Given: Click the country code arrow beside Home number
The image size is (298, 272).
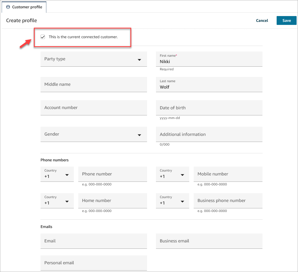Looking at the screenshot, I should pos(67,202).
